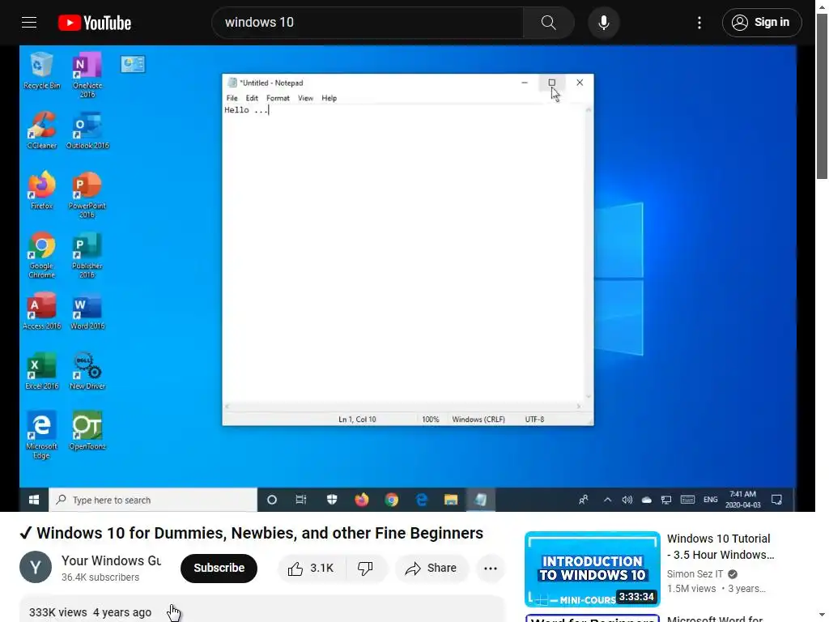829x622 pixels.
Task: Start voice search with microphone icon
Action: pyautogui.click(x=603, y=23)
